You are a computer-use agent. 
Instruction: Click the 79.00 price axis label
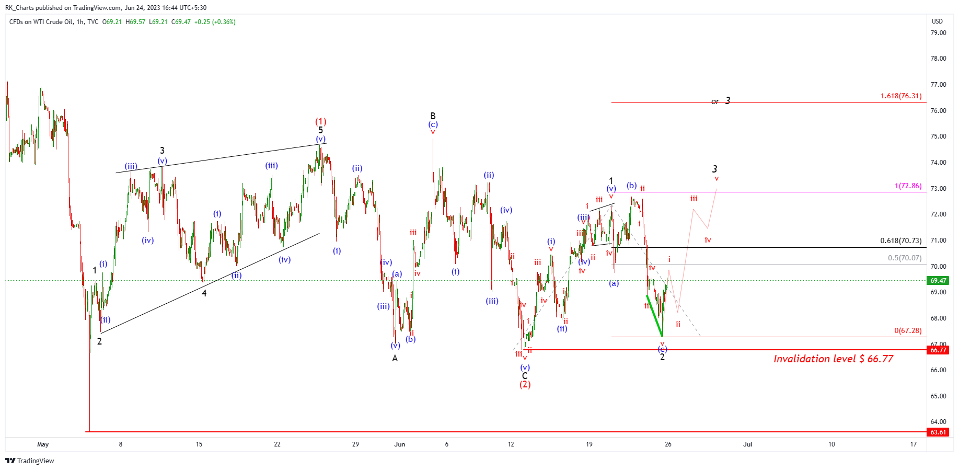938,33
